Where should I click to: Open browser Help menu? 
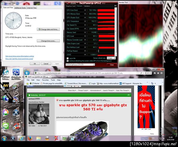tap(59, 80)
